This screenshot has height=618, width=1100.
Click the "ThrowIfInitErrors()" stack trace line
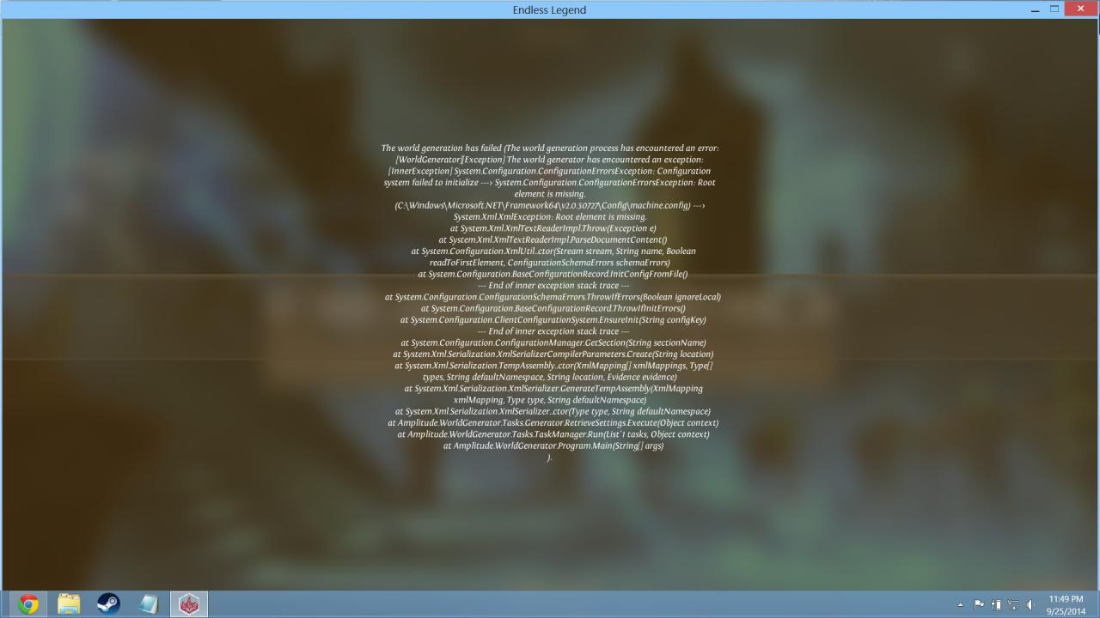tap(553, 309)
